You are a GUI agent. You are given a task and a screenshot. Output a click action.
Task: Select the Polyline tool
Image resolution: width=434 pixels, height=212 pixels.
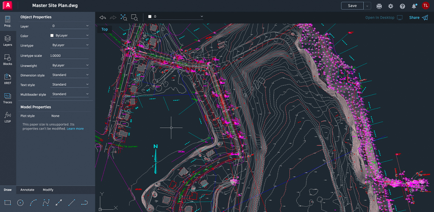(84, 203)
